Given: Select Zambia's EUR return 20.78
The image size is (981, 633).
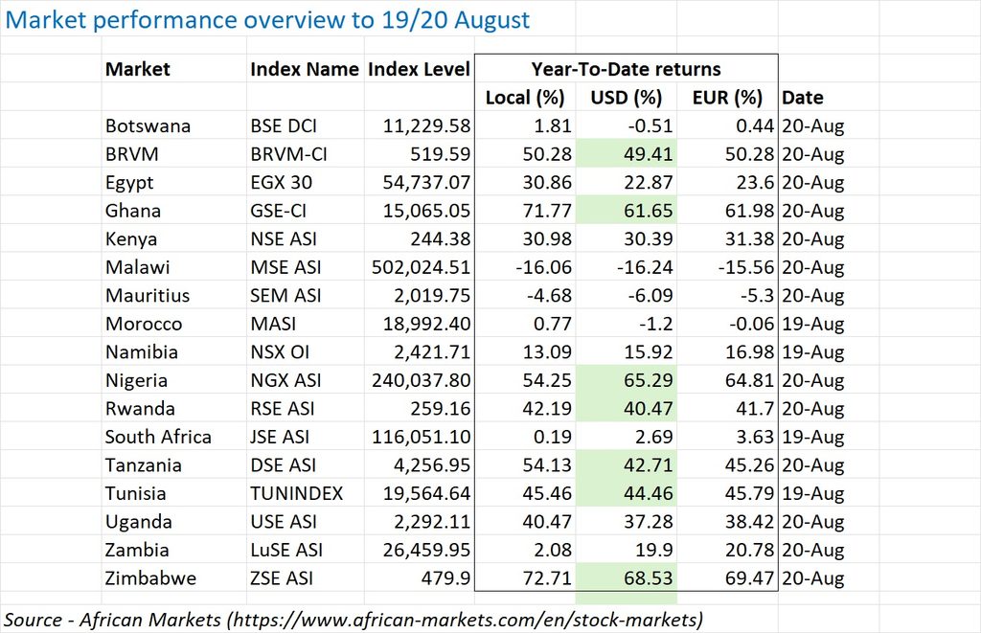Looking at the screenshot, I should pyautogui.click(x=727, y=550).
